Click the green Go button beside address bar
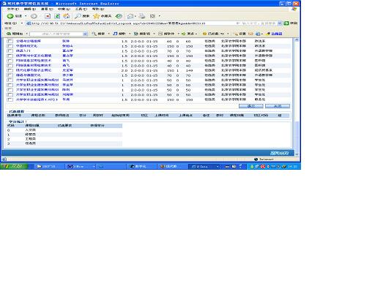This screenshot has height=281, width=375. pyautogui.click(x=286, y=23)
